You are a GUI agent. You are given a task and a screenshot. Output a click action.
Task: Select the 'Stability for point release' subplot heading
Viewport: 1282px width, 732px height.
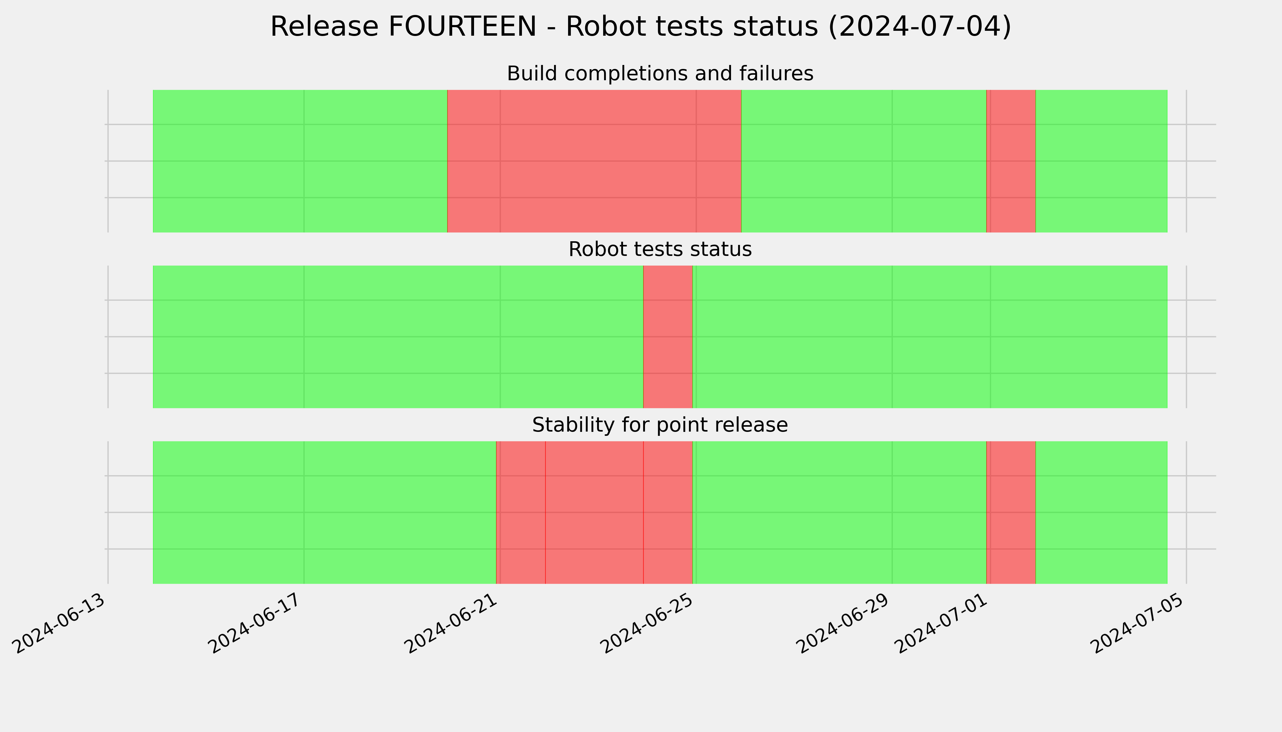(x=660, y=425)
